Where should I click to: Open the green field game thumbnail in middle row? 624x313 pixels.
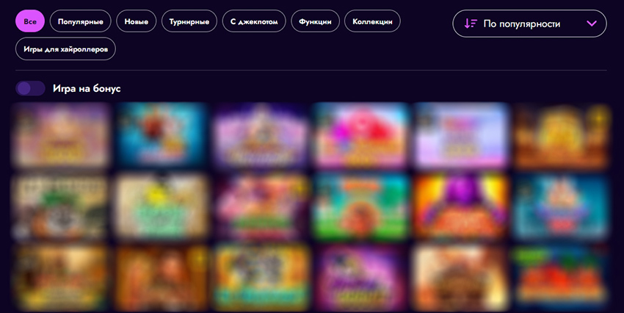361,206
